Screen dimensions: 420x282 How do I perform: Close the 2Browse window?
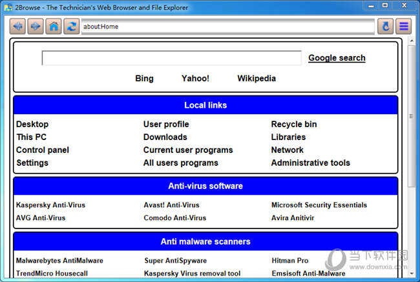coord(404,6)
